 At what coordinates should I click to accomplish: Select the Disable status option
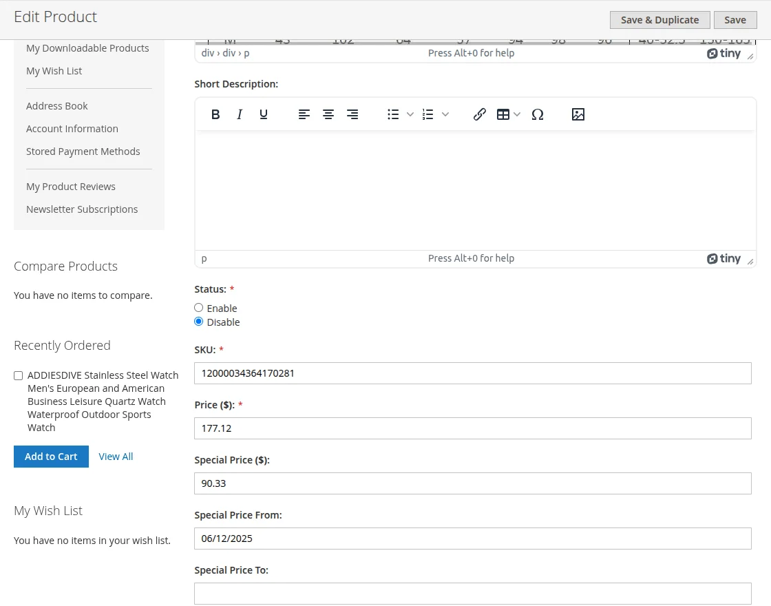(x=198, y=321)
